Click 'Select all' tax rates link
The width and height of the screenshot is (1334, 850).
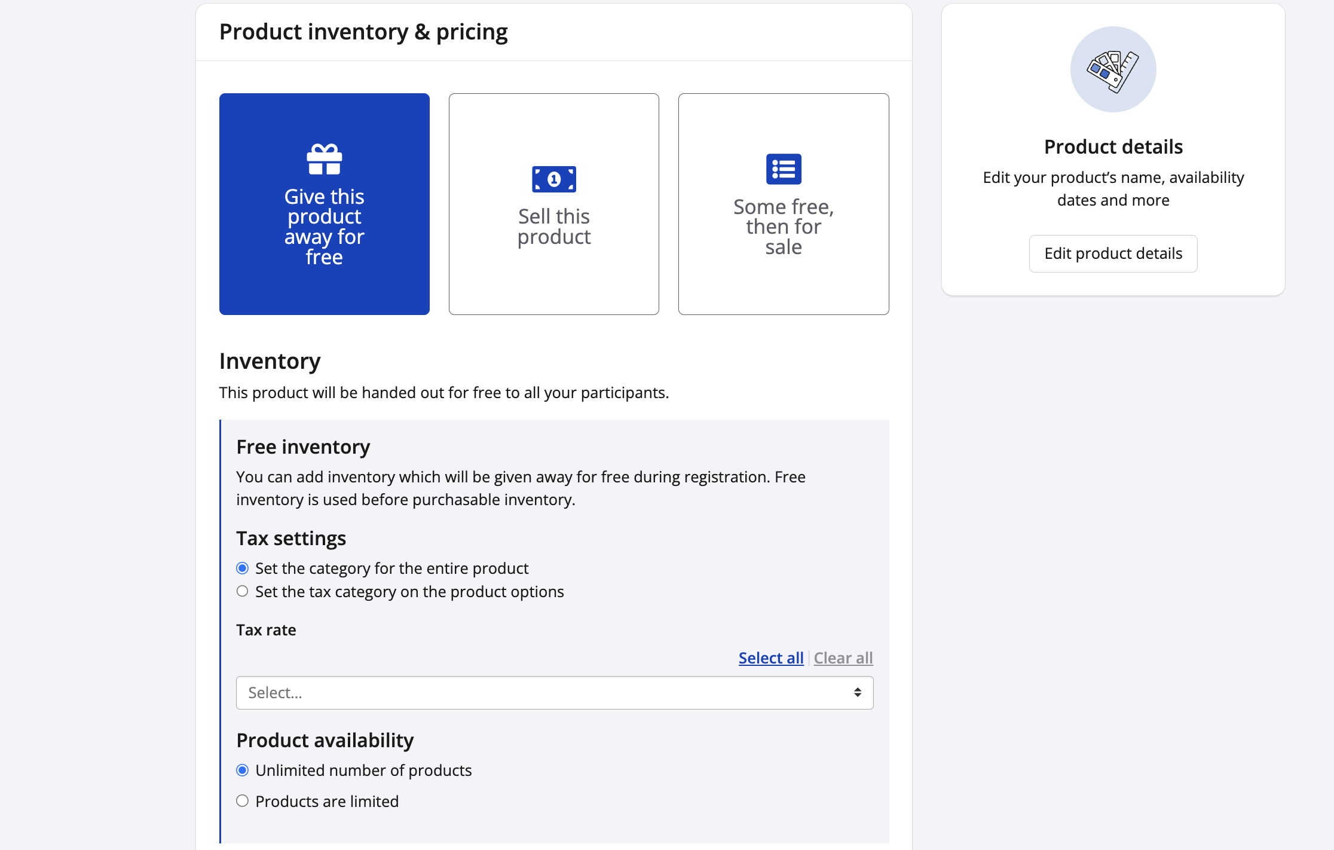tap(770, 658)
